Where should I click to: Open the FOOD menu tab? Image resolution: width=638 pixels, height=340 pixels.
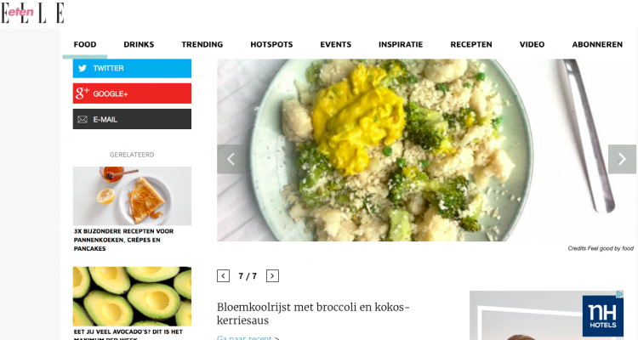[85, 44]
